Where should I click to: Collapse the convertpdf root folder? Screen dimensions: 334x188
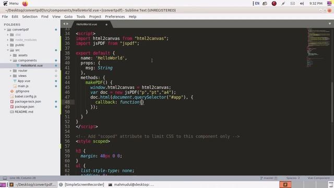[5, 30]
